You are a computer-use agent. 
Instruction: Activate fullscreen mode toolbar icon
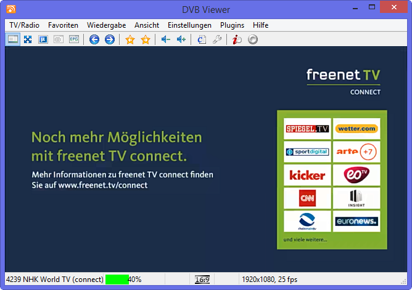28,39
